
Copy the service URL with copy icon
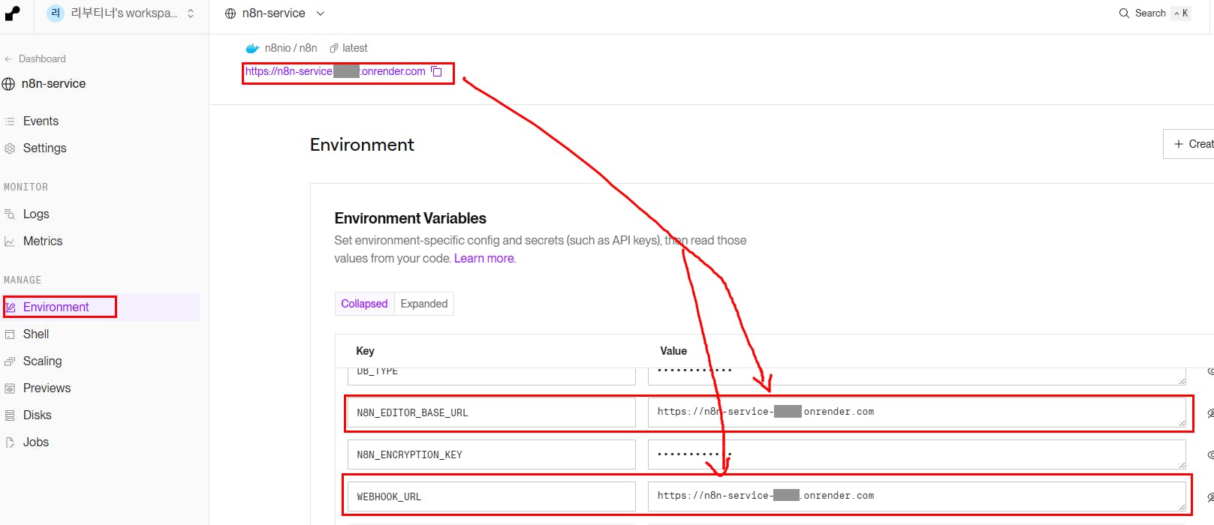(x=437, y=72)
